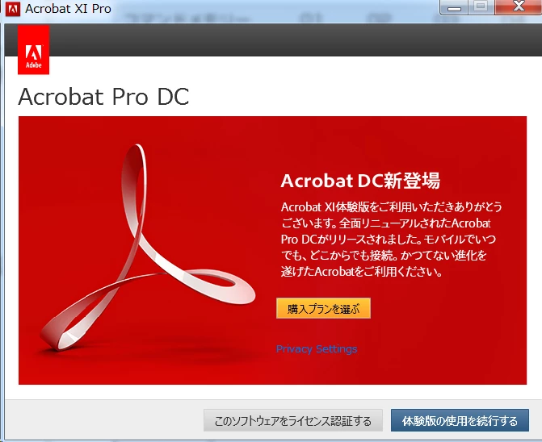Click the paragraph starting Acrobat XI体験版
Image resolution: width=542 pixels, height=442 pixels.
click(x=391, y=239)
